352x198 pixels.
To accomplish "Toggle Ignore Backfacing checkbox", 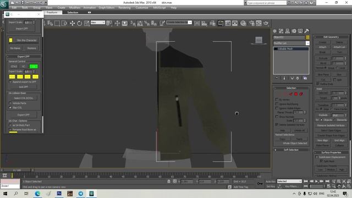I will click(x=277, y=104).
